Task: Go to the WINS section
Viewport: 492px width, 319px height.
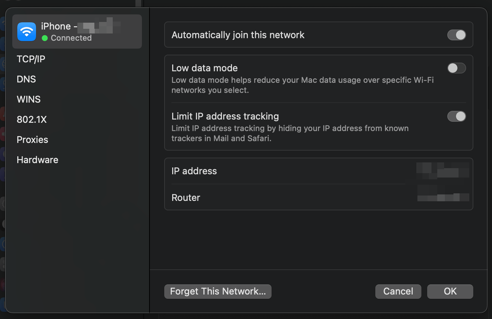Action: click(x=29, y=99)
